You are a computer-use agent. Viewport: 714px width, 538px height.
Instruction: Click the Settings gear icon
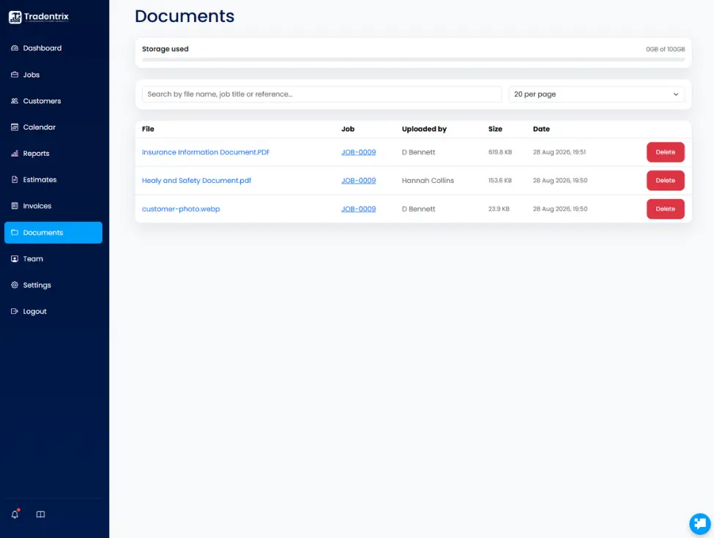point(15,285)
